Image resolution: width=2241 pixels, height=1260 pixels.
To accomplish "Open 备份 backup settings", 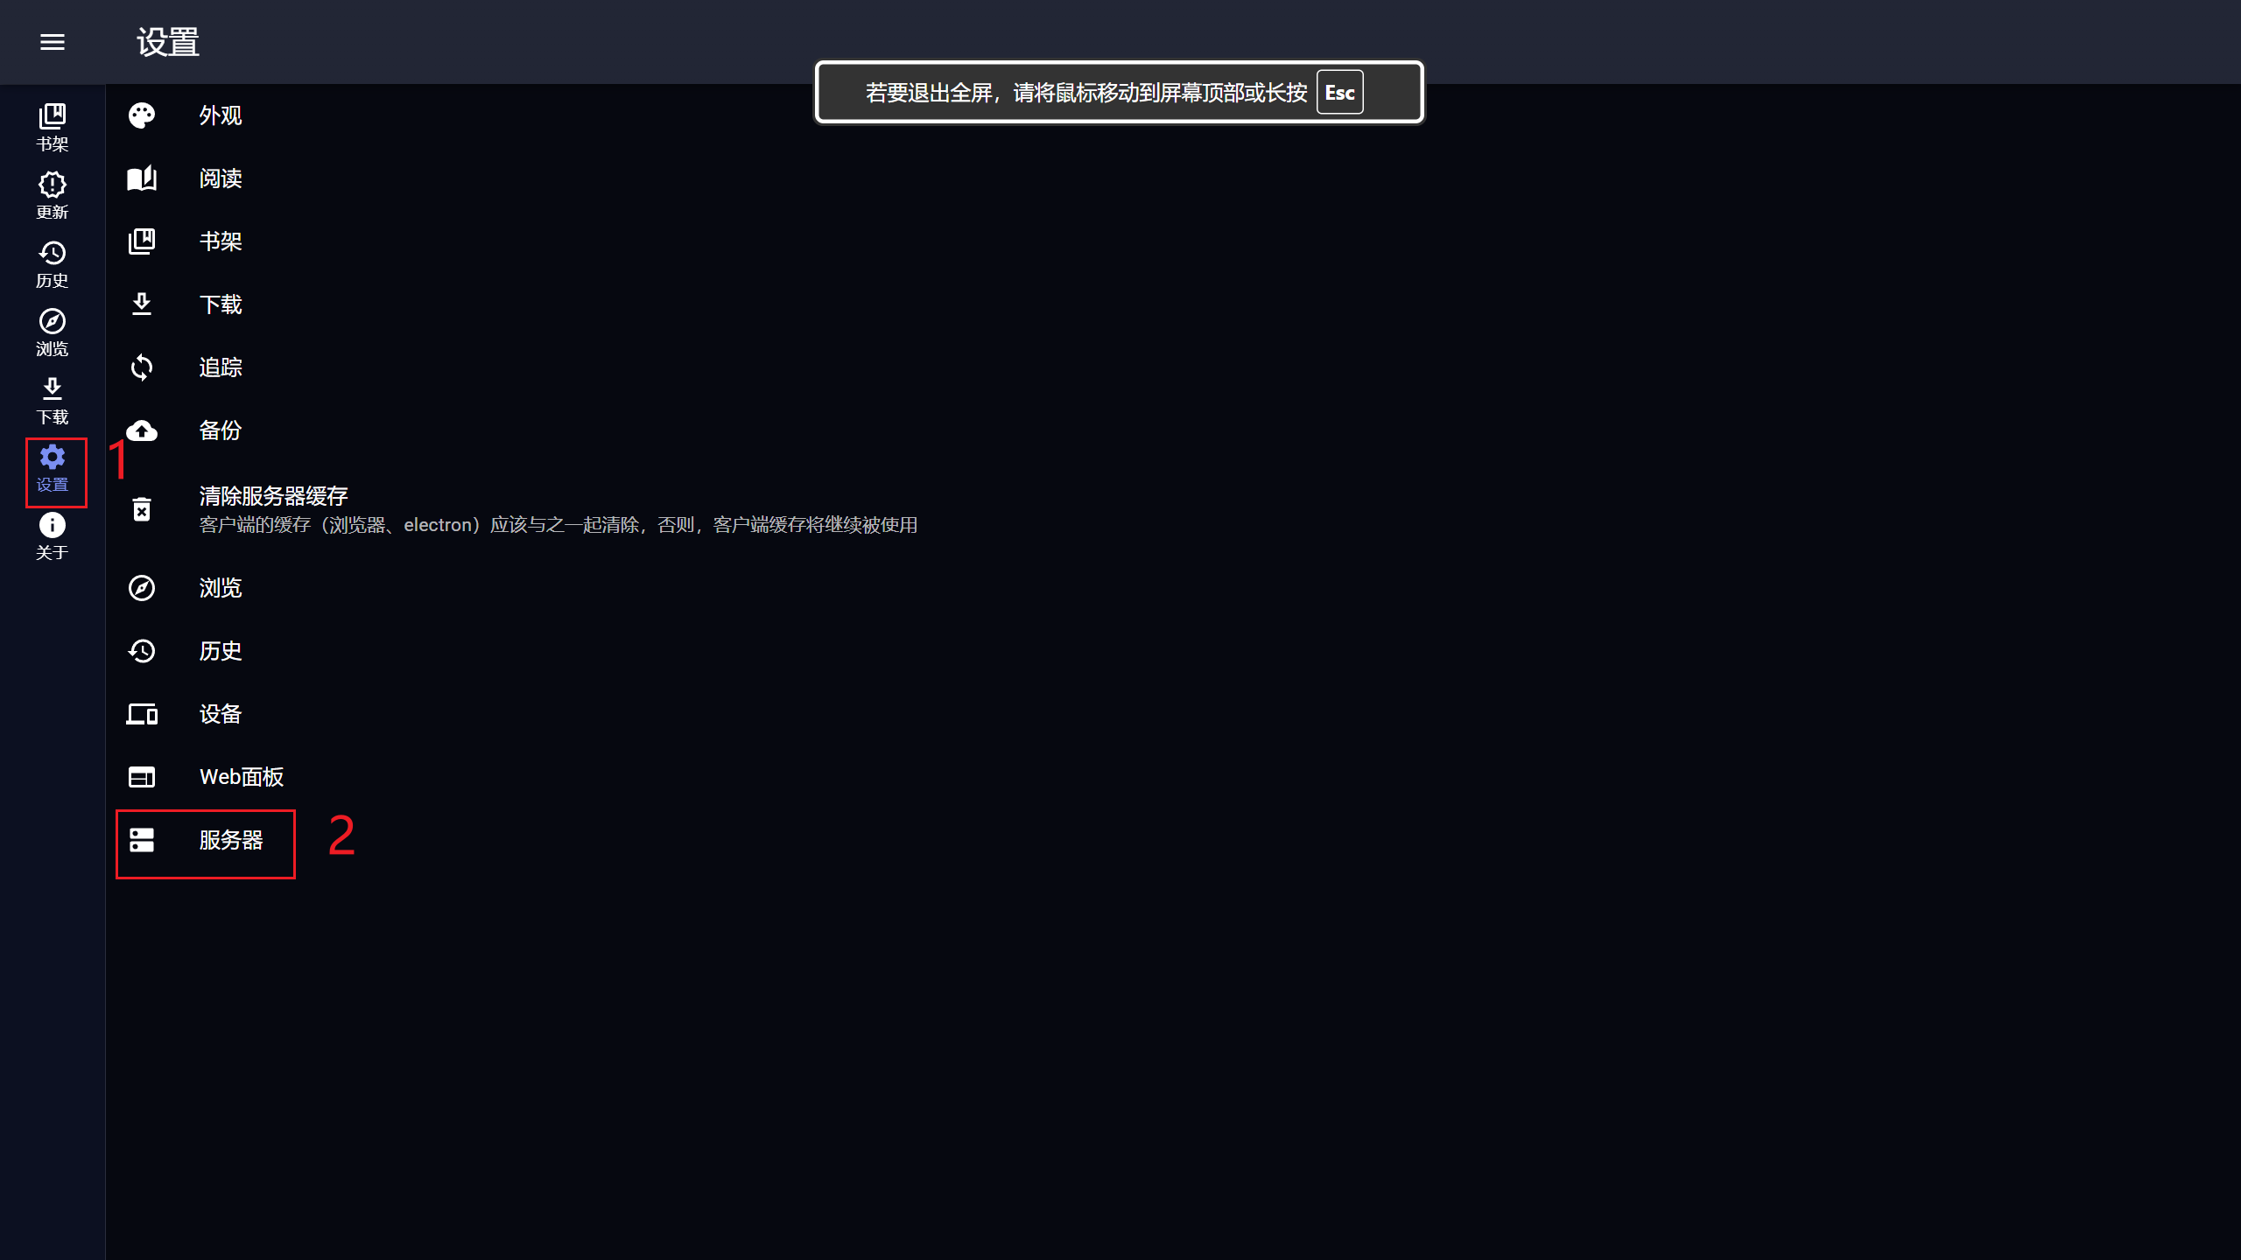I will [220, 430].
